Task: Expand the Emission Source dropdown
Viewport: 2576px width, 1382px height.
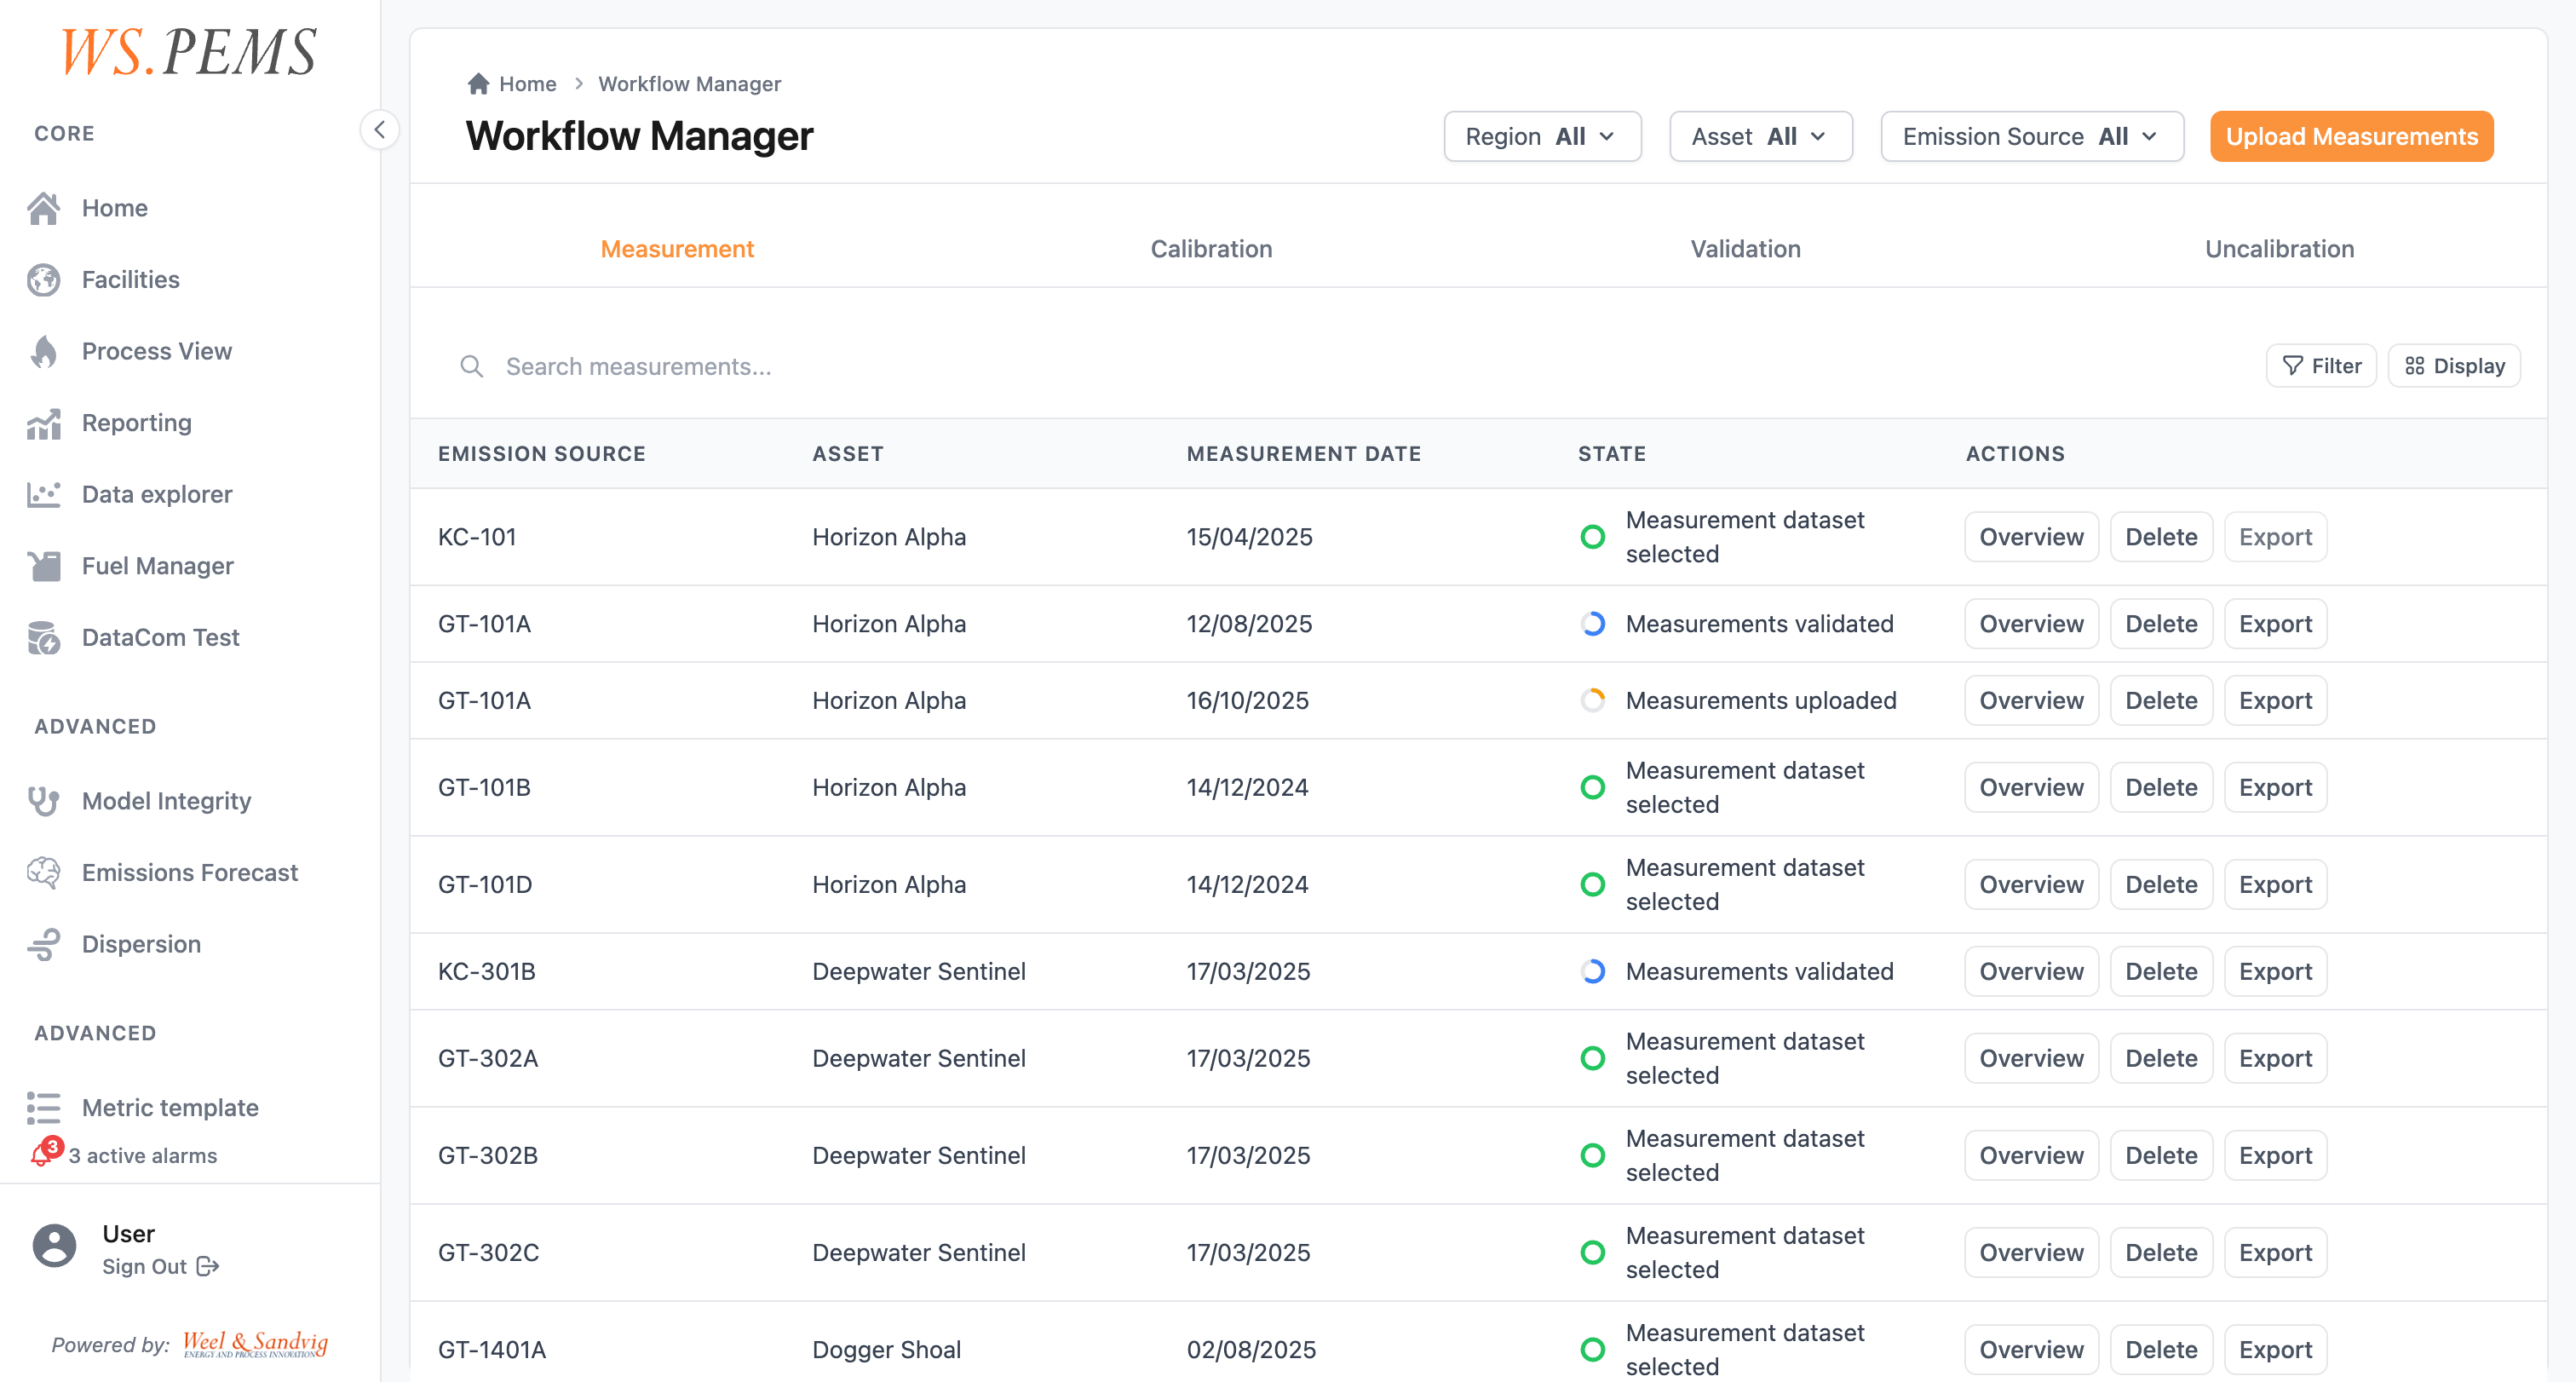Action: tap(2031, 136)
